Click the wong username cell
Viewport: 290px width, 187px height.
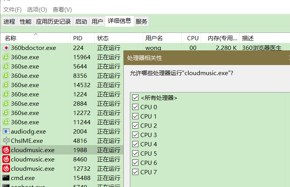pos(153,48)
